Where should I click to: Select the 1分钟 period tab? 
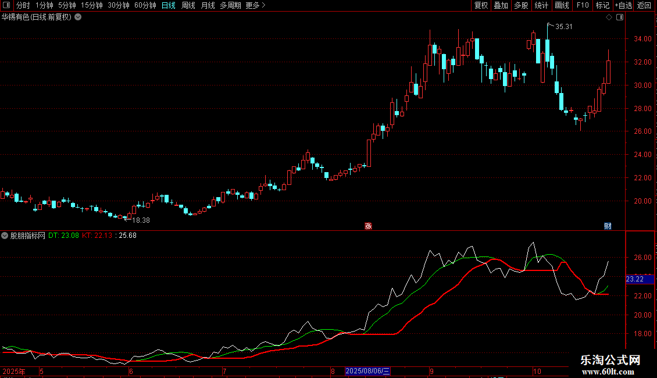(44, 5)
